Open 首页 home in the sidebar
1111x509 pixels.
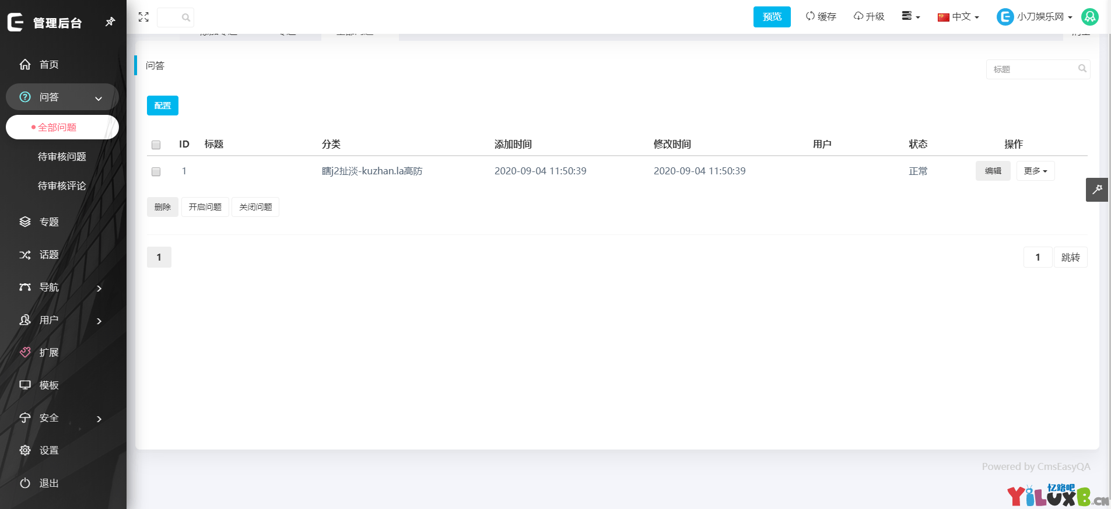(49, 65)
